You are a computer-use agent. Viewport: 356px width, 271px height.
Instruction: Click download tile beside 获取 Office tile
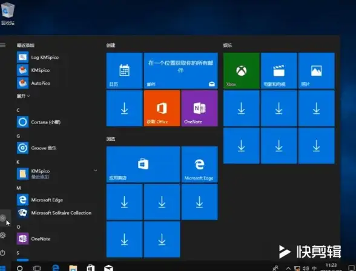tap(125, 108)
